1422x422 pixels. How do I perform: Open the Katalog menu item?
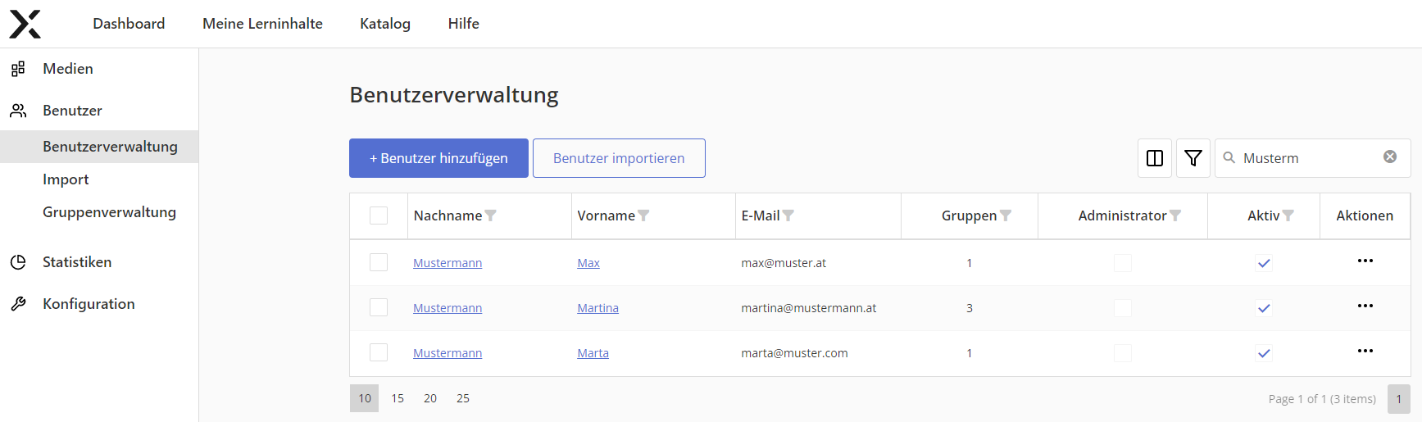[385, 24]
